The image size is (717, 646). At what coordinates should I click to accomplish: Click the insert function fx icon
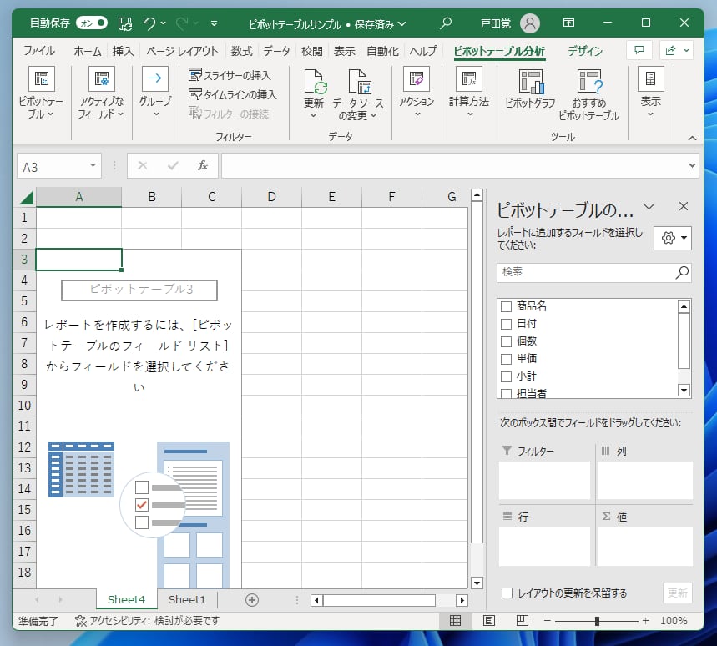pyautogui.click(x=203, y=165)
